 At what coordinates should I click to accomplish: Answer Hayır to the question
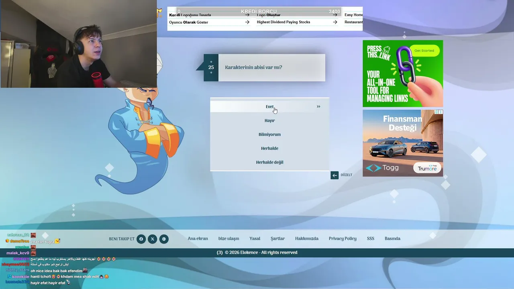(269, 120)
